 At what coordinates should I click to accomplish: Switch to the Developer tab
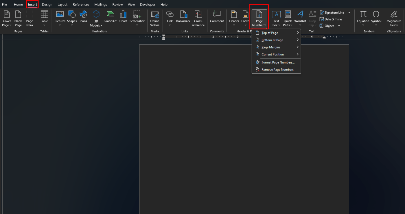(x=148, y=5)
